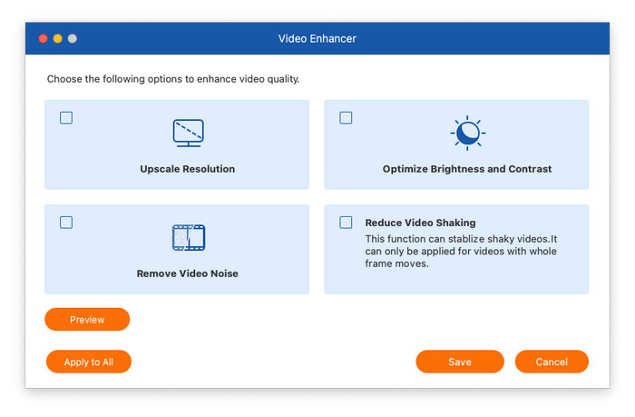This screenshot has height=417, width=635.
Task: Close the window with the red button
Action: (x=43, y=39)
